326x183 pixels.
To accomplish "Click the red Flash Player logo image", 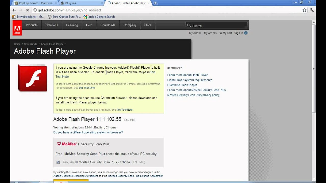I will pos(32,78).
